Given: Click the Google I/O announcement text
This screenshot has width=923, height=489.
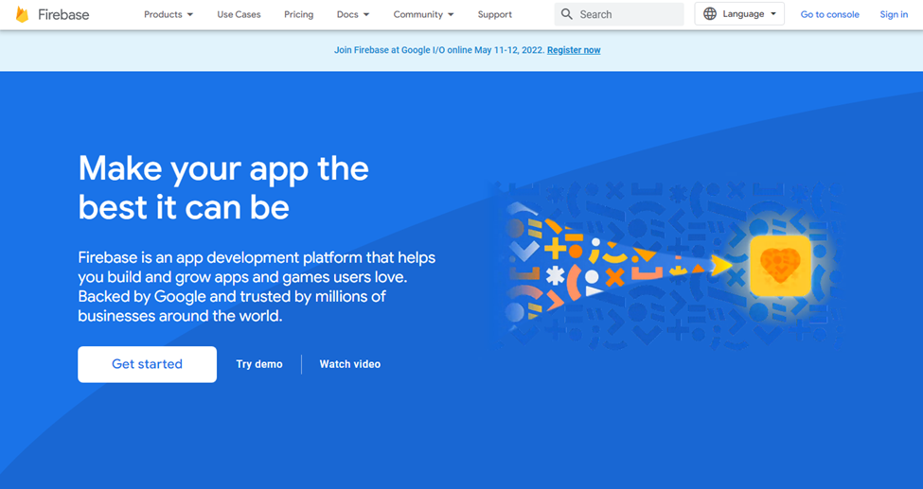Looking at the screenshot, I should (x=439, y=50).
